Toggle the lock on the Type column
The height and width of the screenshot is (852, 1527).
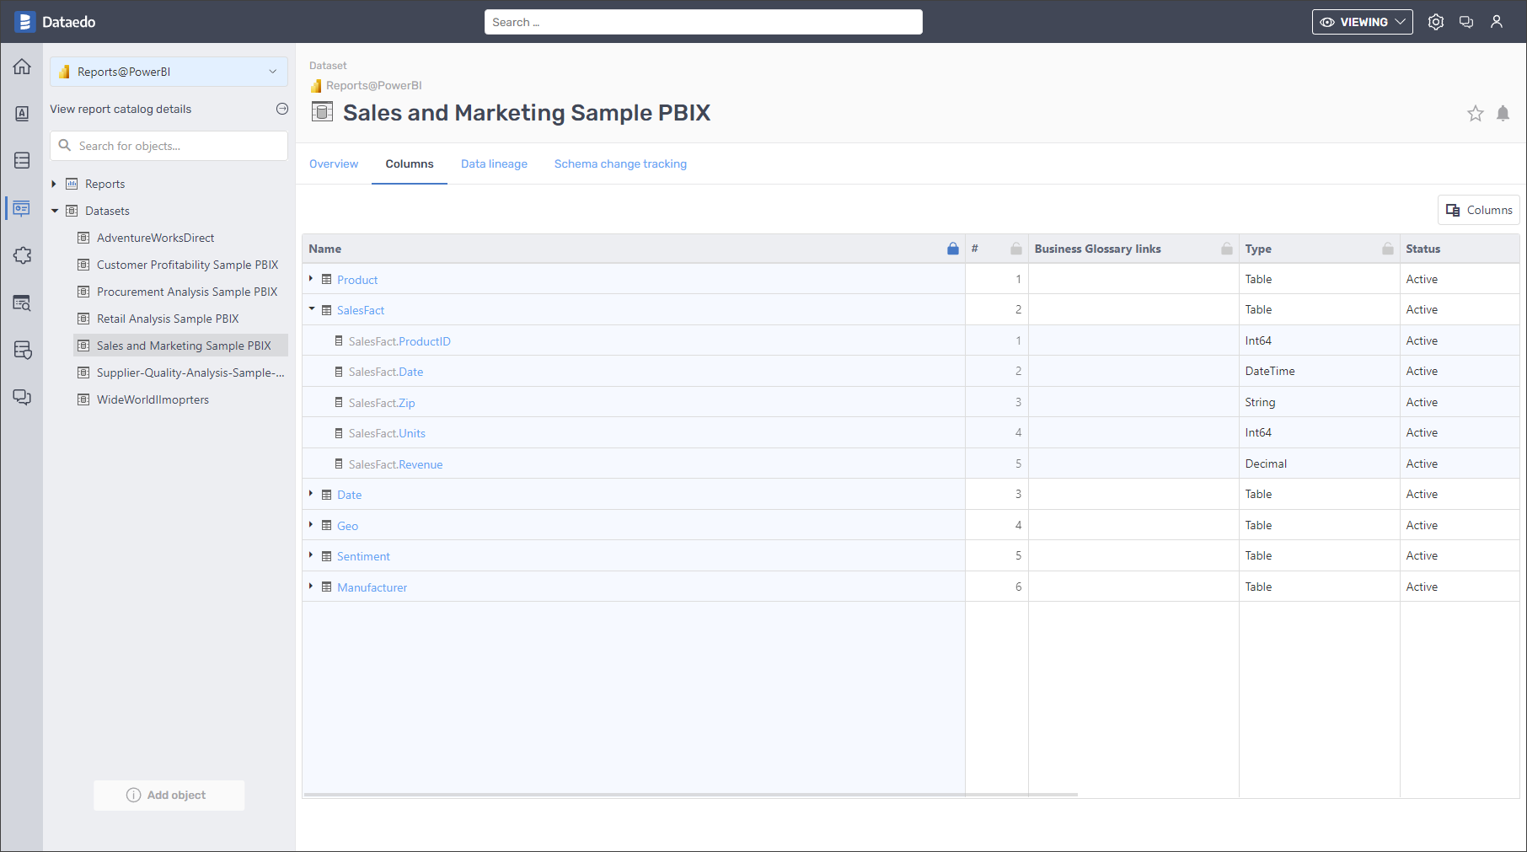1387,249
